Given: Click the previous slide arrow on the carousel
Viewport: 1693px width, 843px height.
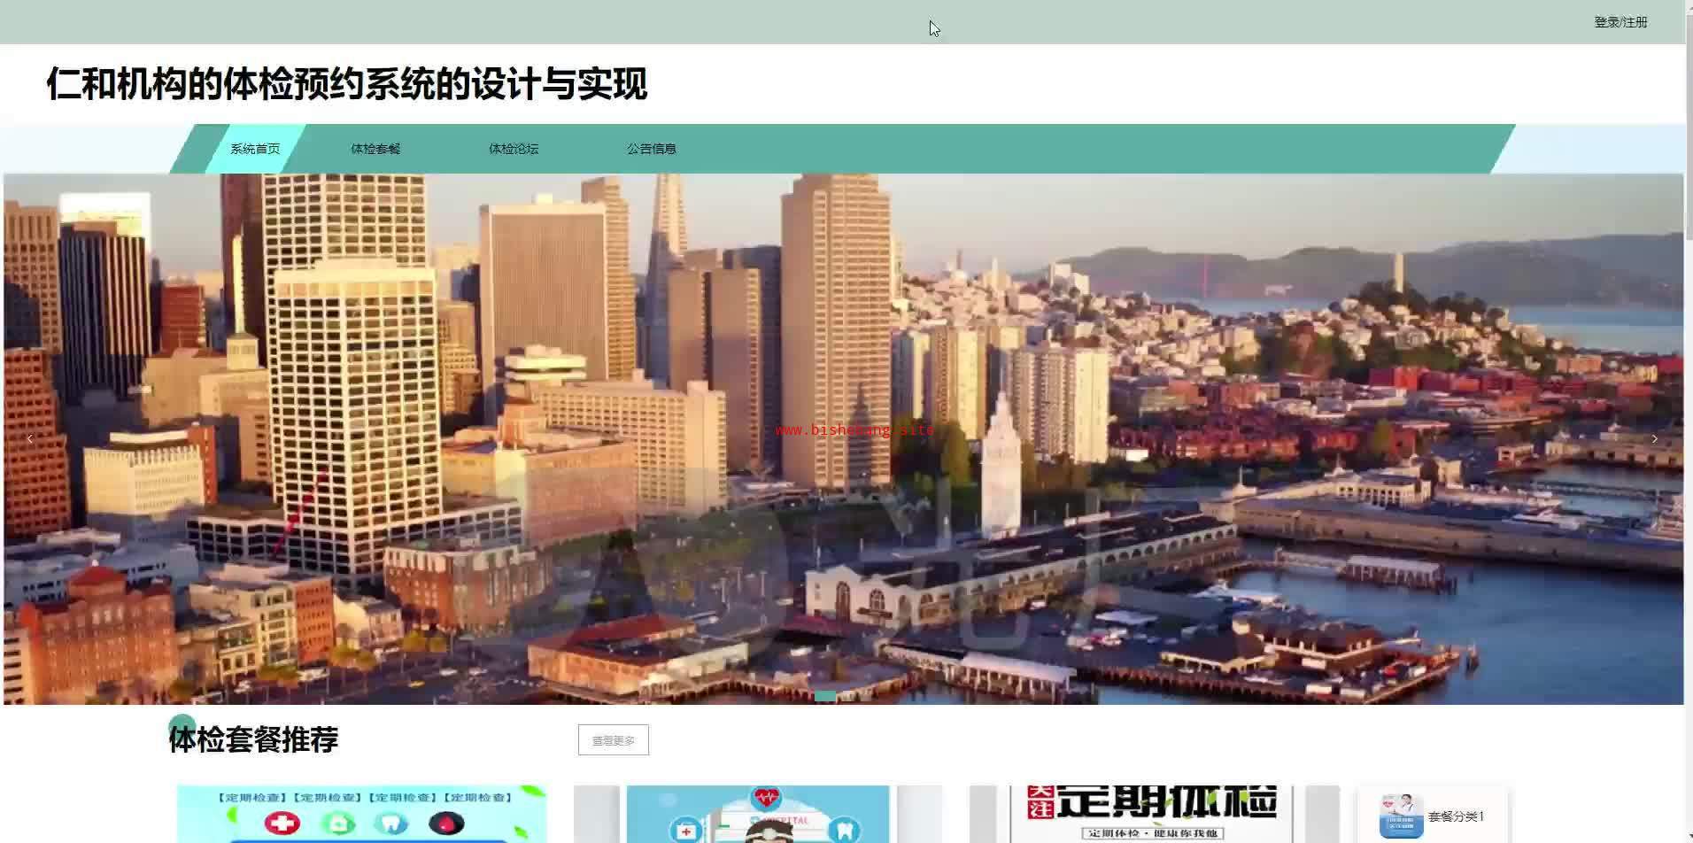Looking at the screenshot, I should point(30,438).
